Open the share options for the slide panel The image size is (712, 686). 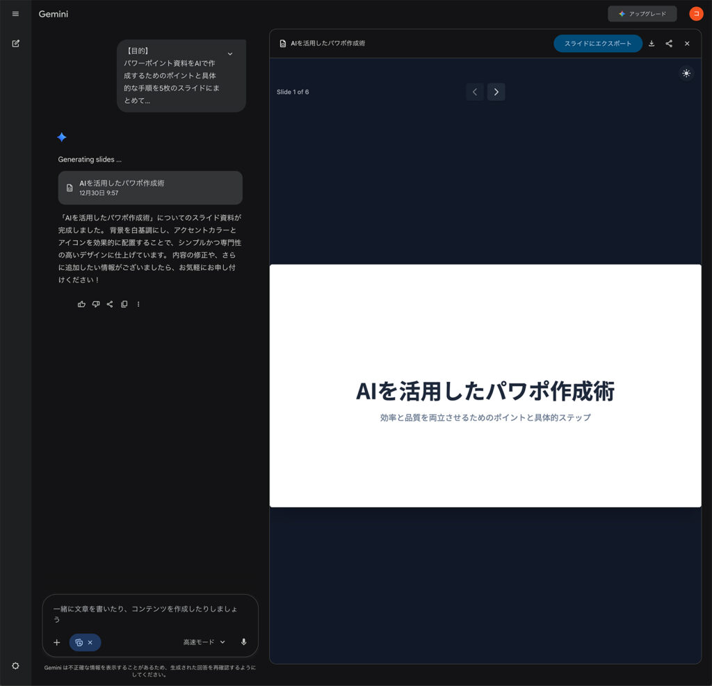[x=668, y=43]
